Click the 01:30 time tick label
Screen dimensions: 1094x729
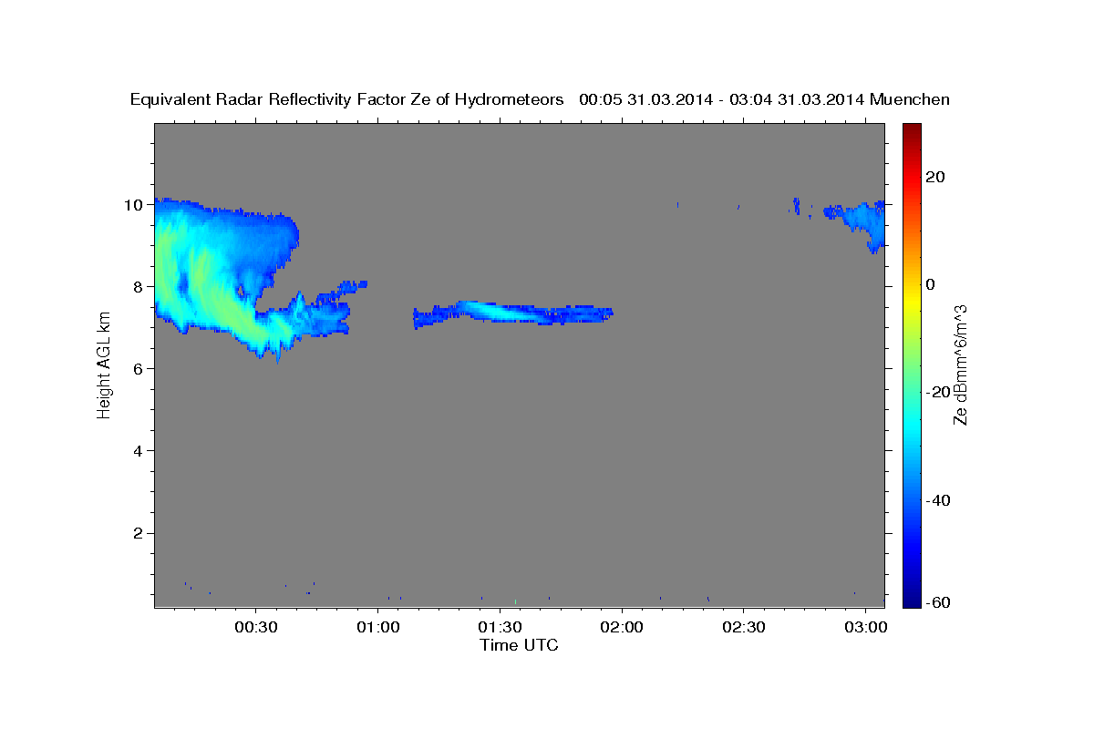[500, 628]
